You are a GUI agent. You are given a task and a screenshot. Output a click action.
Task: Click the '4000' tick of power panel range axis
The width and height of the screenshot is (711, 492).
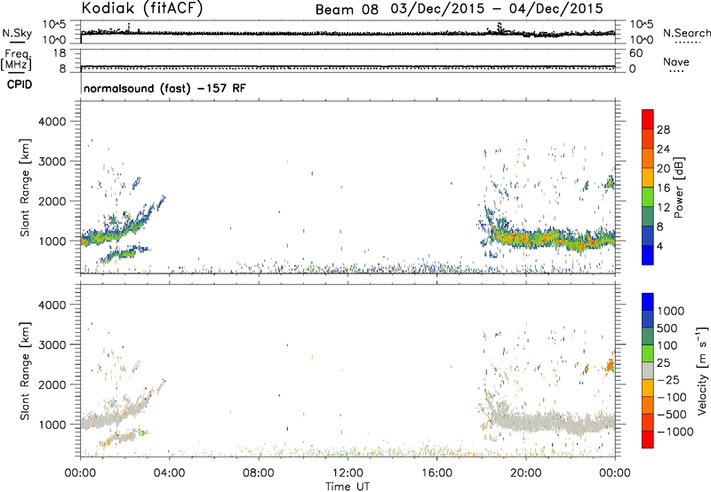point(52,122)
